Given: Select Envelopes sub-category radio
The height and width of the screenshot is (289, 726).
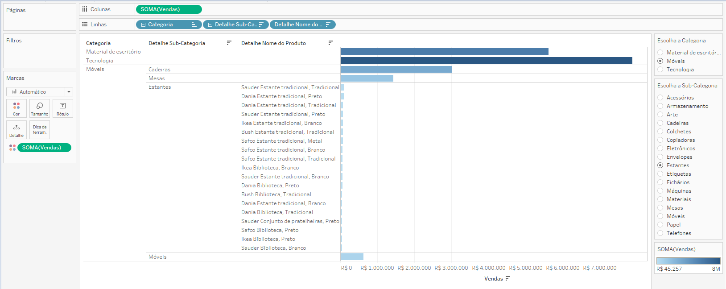Looking at the screenshot, I should tap(660, 157).
